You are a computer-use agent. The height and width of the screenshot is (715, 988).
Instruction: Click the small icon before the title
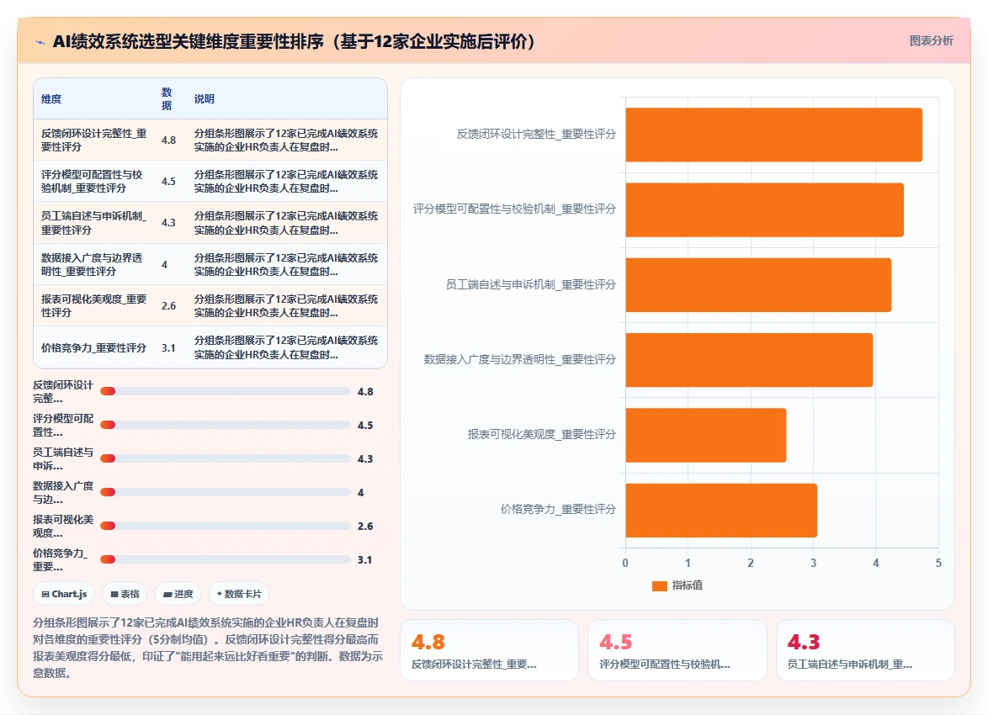pos(40,42)
